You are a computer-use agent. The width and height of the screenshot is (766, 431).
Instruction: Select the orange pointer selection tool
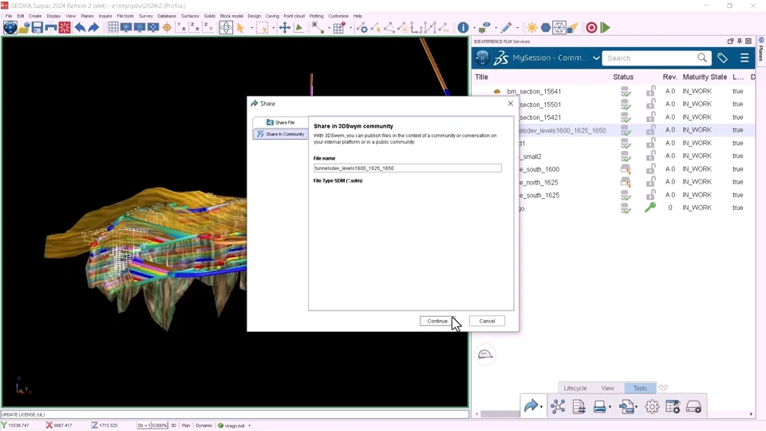pos(240,28)
